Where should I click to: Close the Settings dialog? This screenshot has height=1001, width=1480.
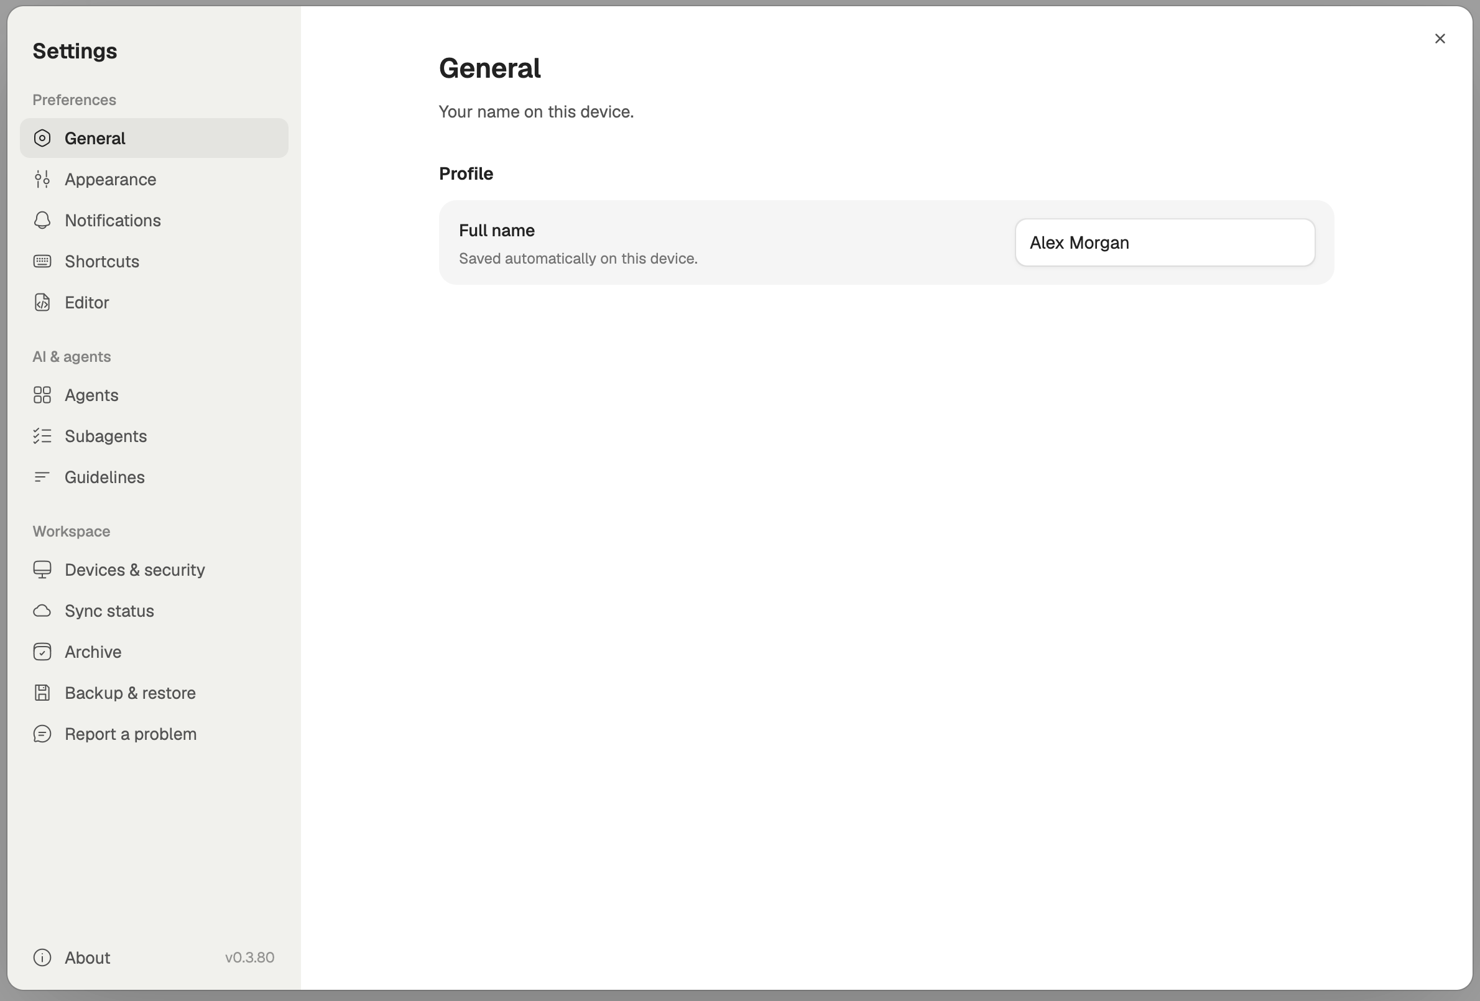point(1440,39)
